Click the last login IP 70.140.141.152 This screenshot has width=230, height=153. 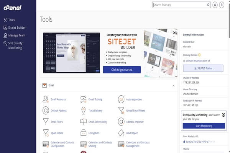191,105
